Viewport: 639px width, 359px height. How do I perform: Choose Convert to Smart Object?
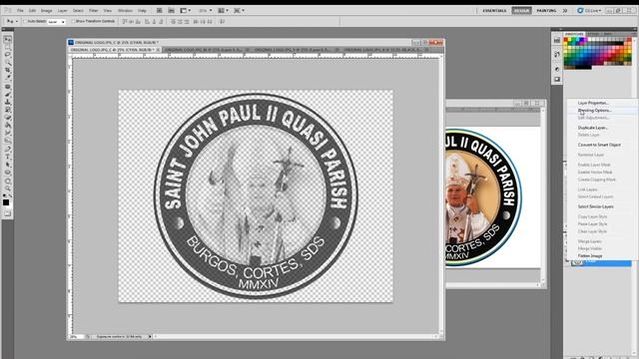pos(599,145)
